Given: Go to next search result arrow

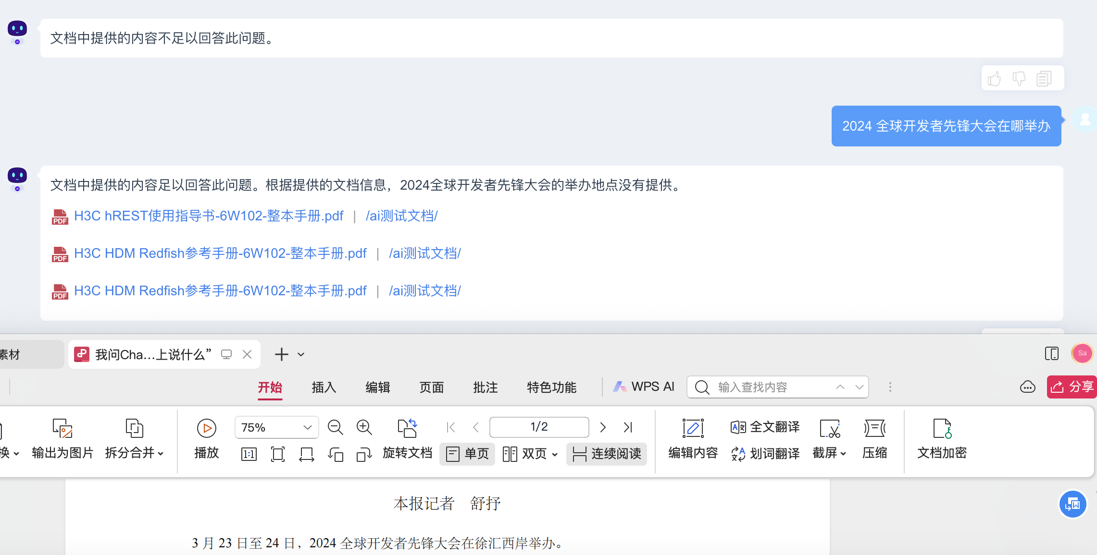Looking at the screenshot, I should (860, 387).
